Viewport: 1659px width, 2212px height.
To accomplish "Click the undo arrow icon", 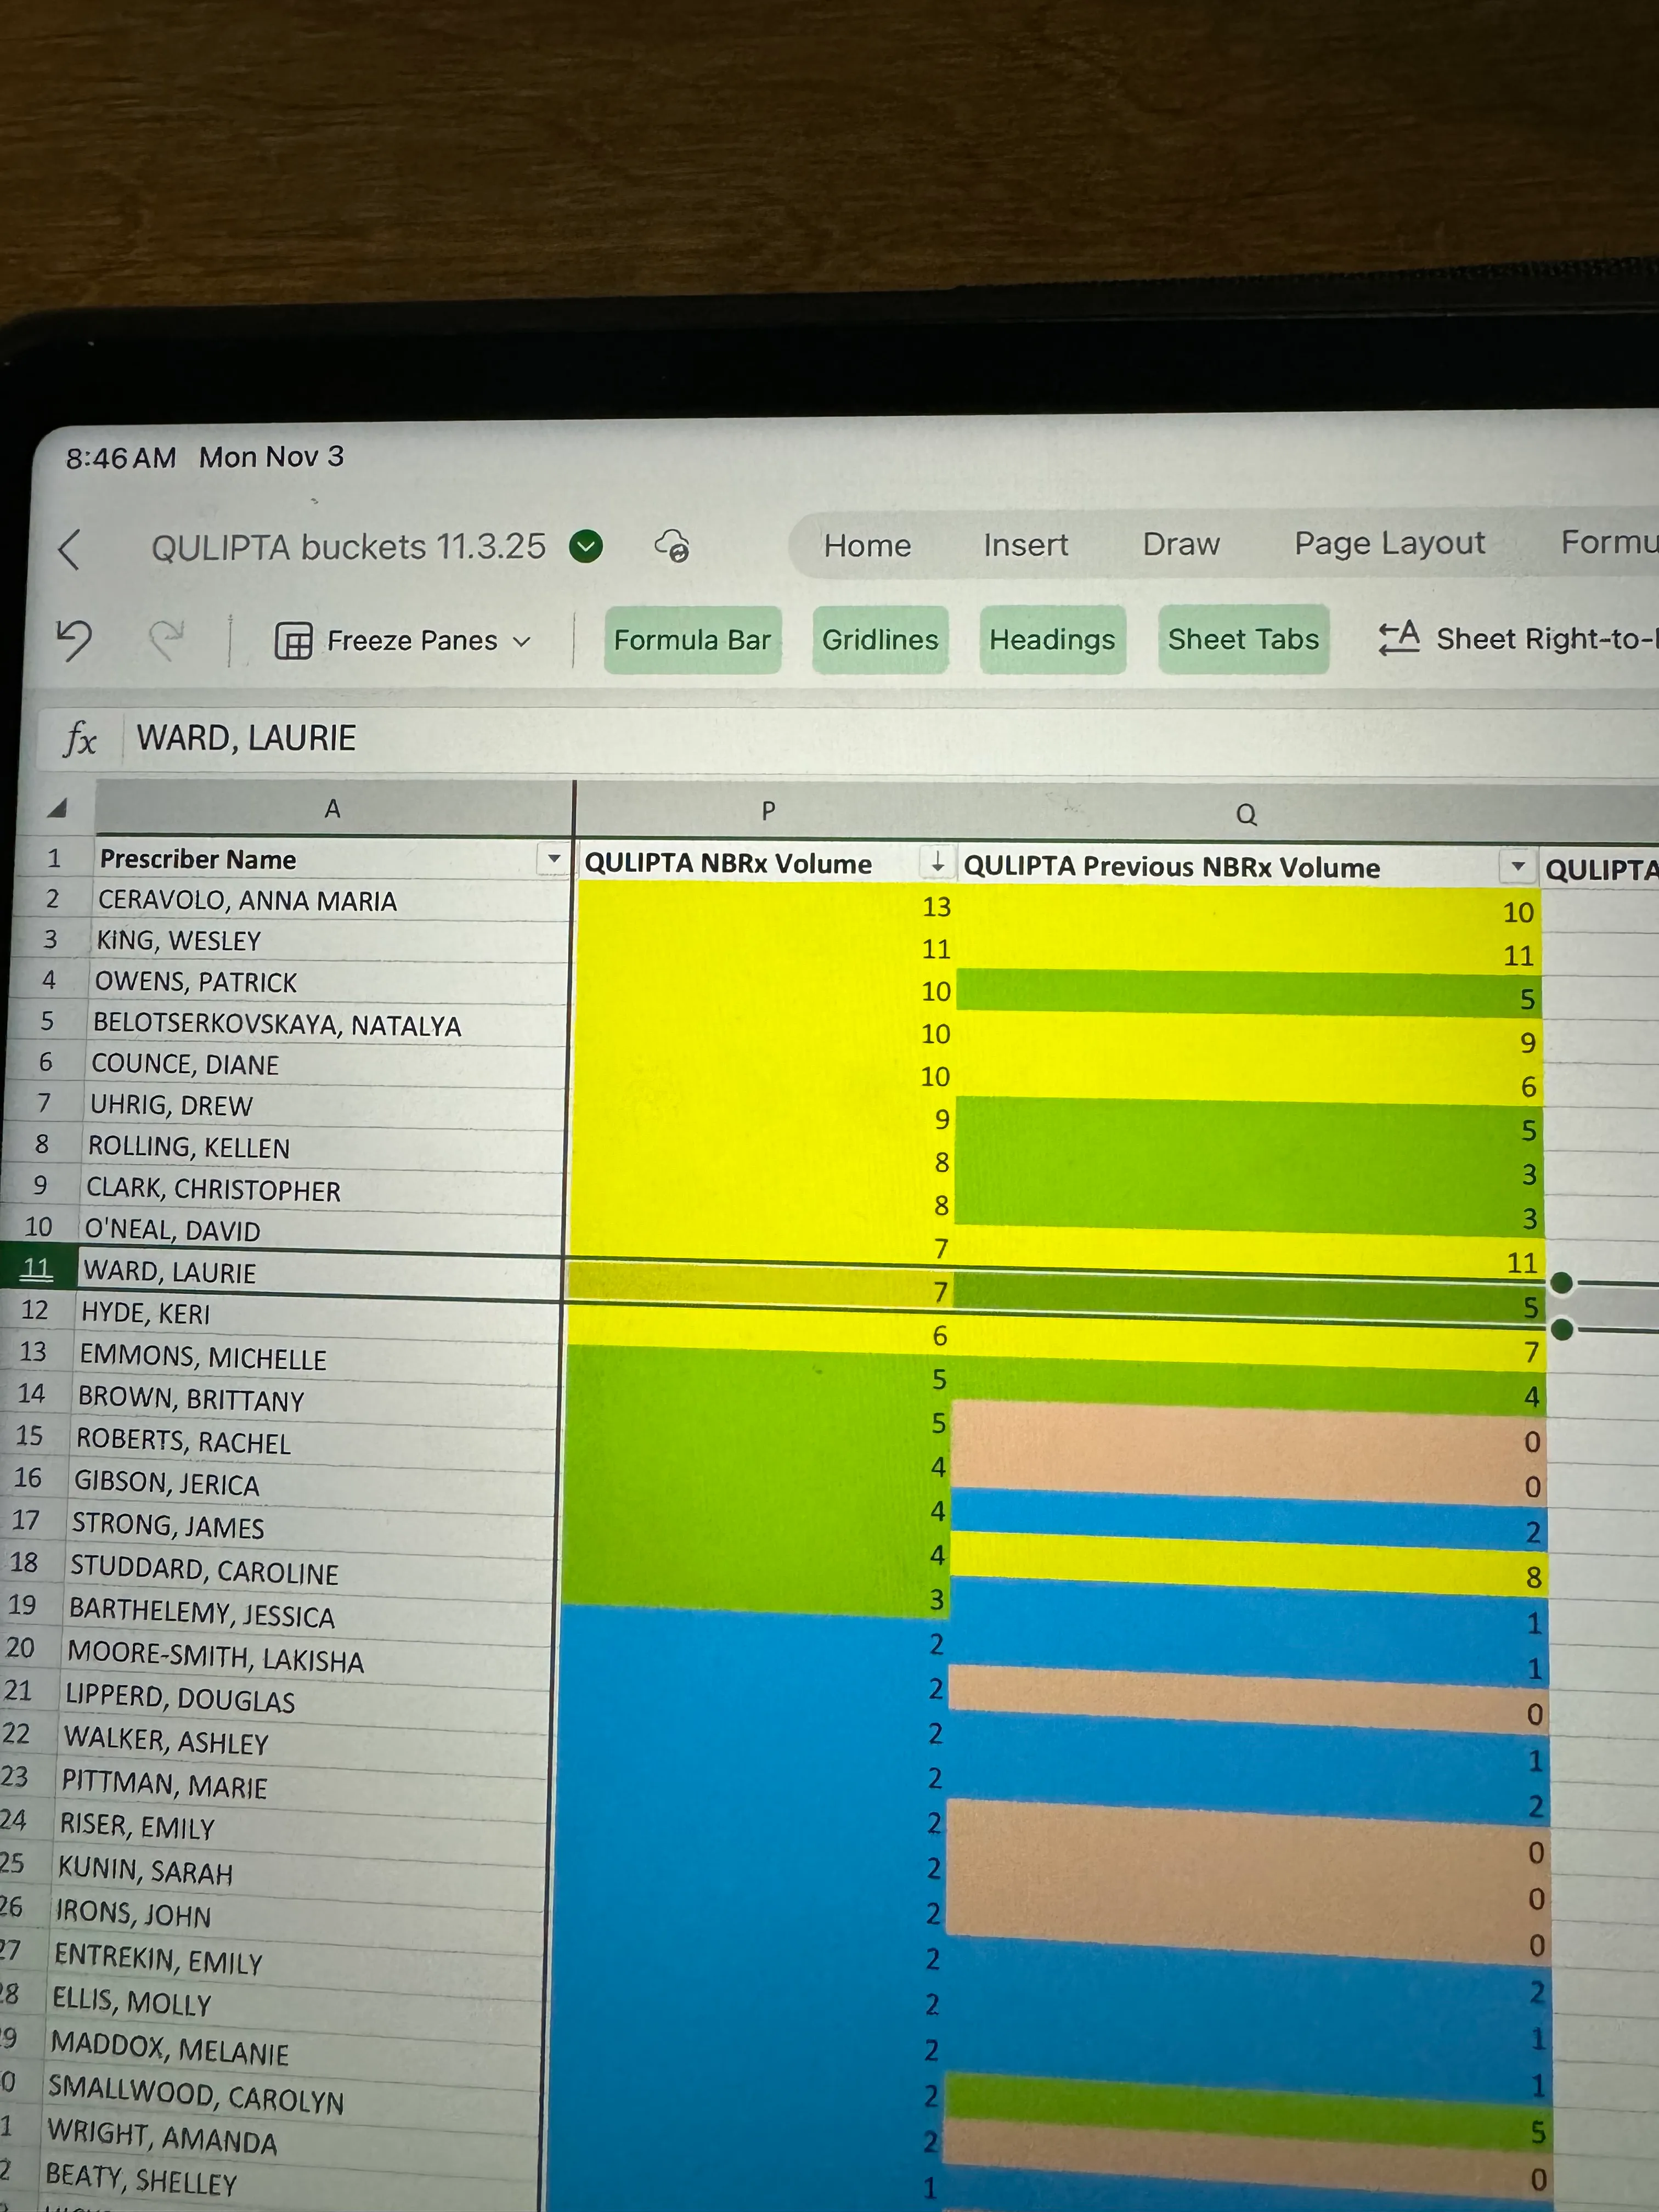I will (x=74, y=639).
